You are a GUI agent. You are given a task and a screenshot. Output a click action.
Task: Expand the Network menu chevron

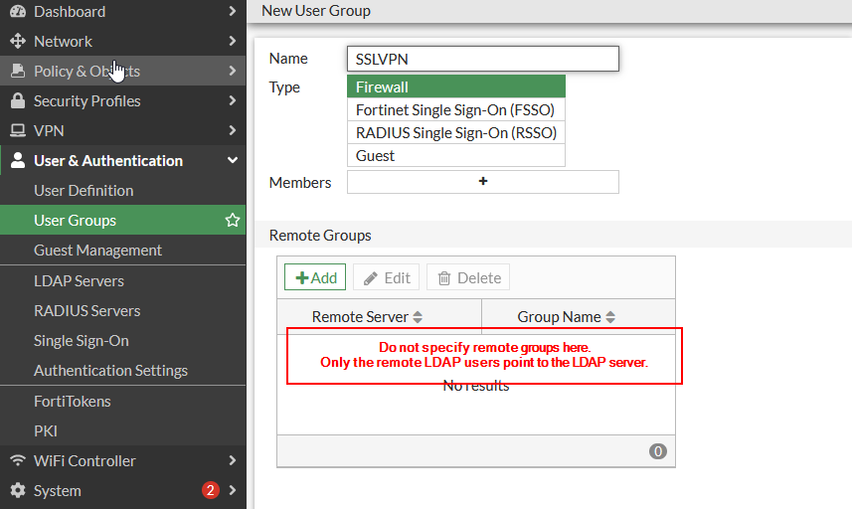[232, 42]
